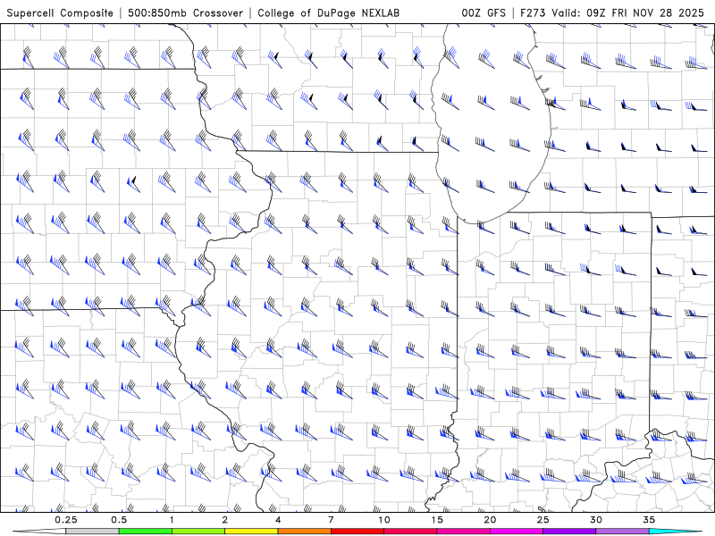Pick the orange color bar segment

coord(304,532)
